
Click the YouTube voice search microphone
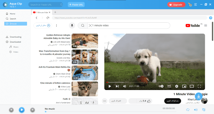72,26
